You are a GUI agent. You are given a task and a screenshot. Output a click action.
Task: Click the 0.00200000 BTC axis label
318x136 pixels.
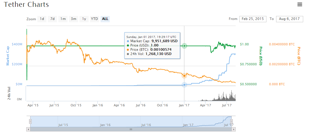(x=282, y=64)
